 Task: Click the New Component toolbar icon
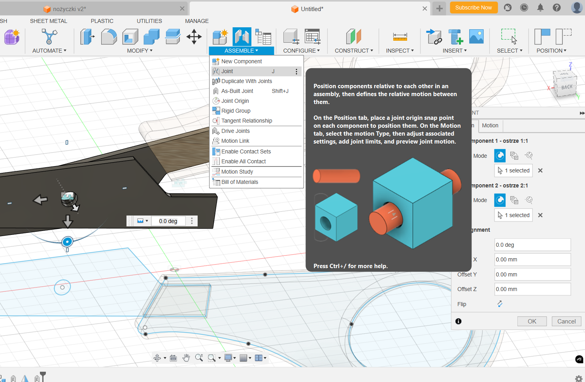click(x=220, y=37)
